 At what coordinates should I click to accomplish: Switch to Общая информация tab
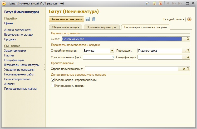(x=65, y=27)
